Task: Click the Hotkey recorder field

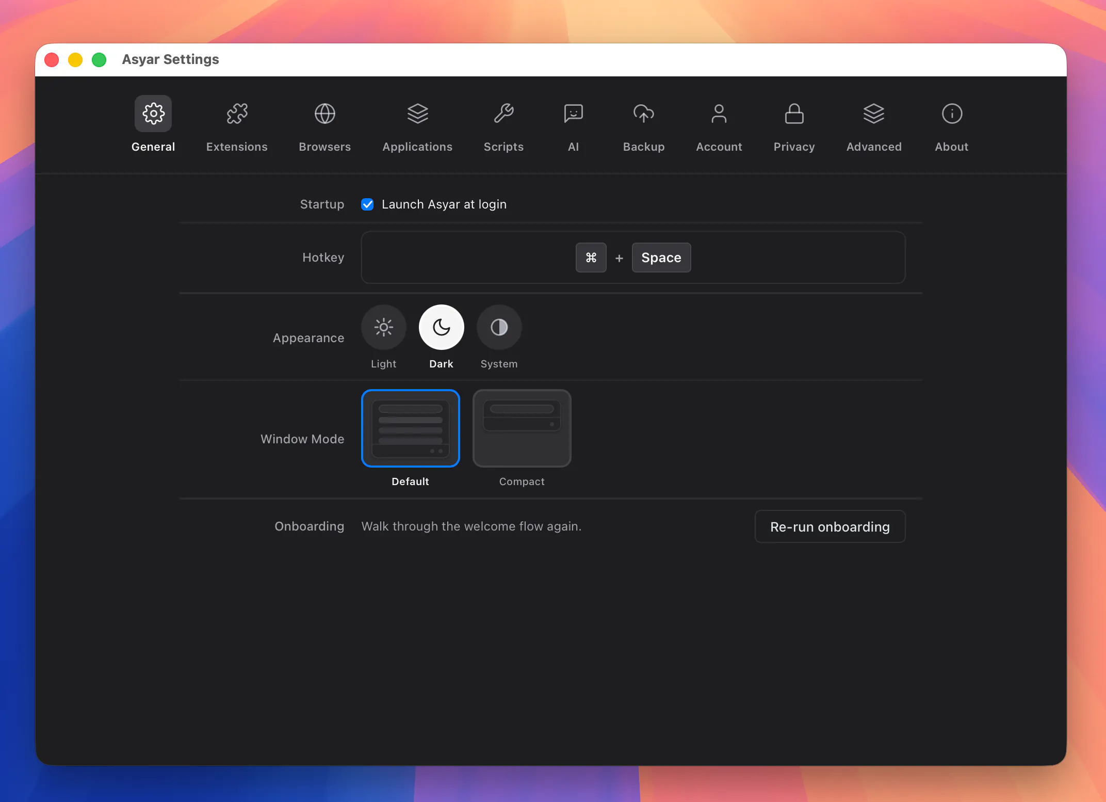Action: [633, 258]
